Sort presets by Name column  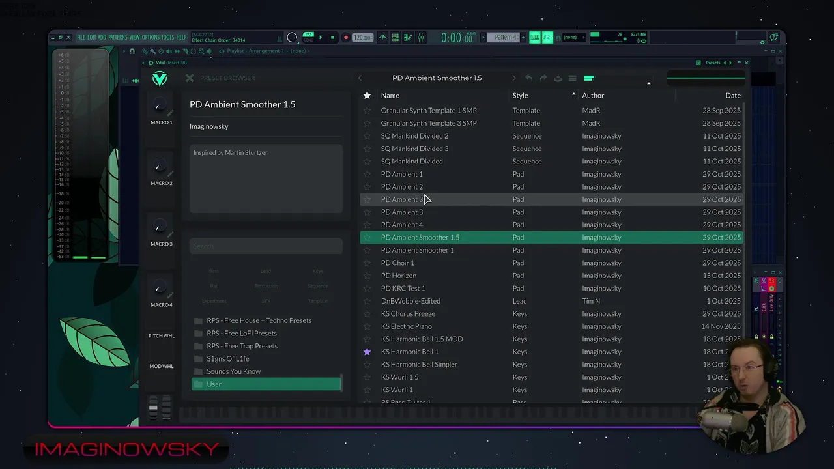390,96
